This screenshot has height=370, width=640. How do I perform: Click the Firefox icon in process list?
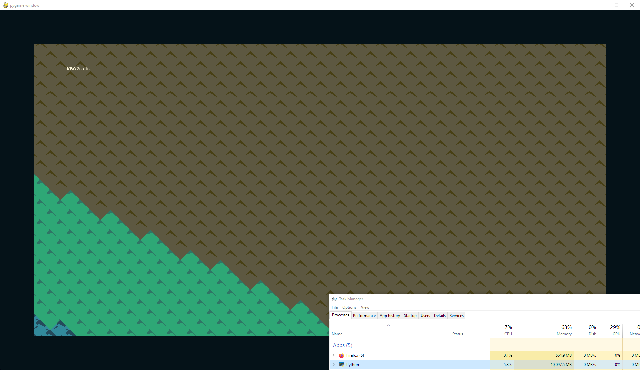point(341,355)
